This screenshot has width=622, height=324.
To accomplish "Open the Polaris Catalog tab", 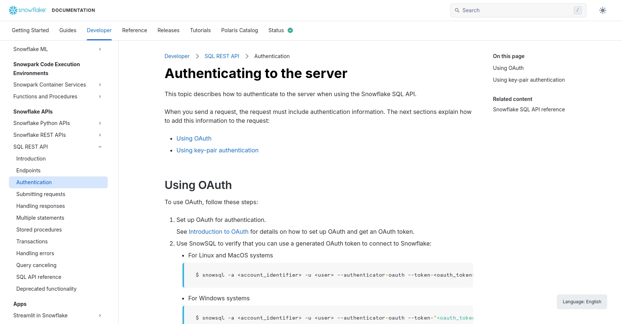I will 240,30.
